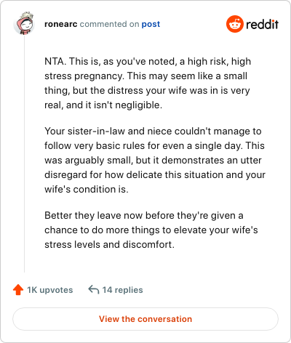Click the Reddit Snoo logo icon

click(x=235, y=24)
